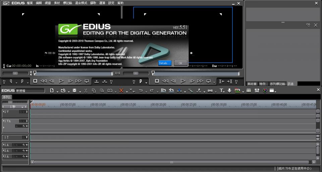Mute audio speaker on track 1 VA
The image size is (322, 172).
point(27,126)
